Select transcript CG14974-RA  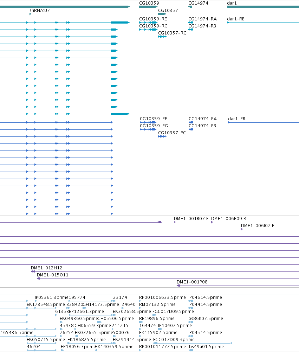(202, 19)
